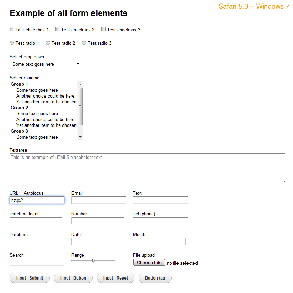293x293 pixels.
Task: Click inside the Textarea placeholder field
Action: point(147,168)
